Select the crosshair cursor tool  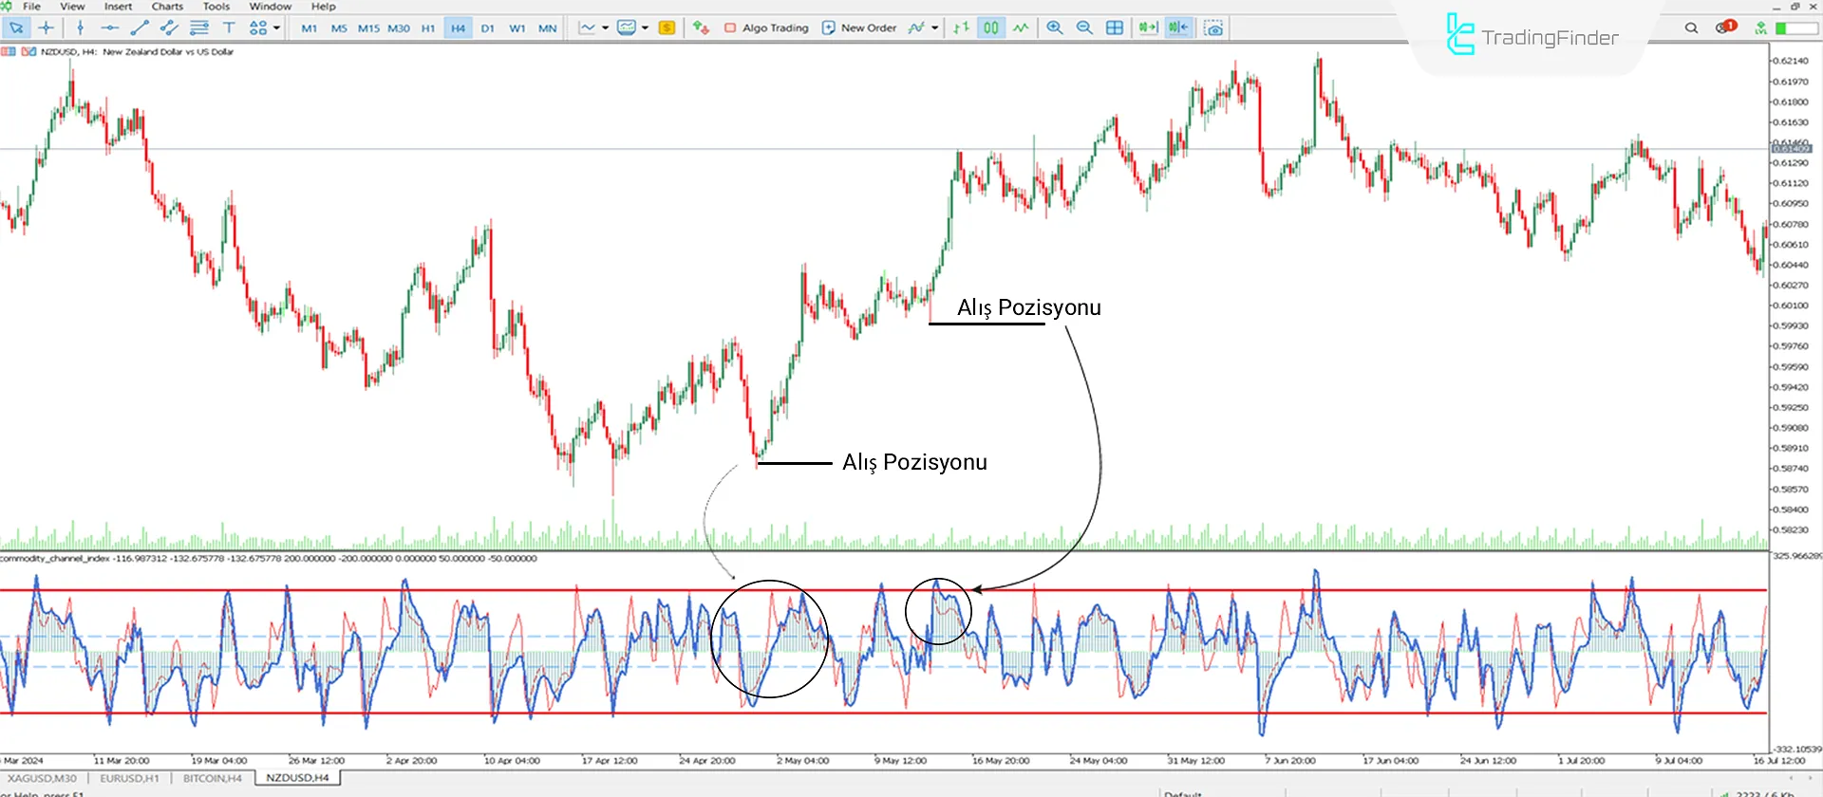46,28
